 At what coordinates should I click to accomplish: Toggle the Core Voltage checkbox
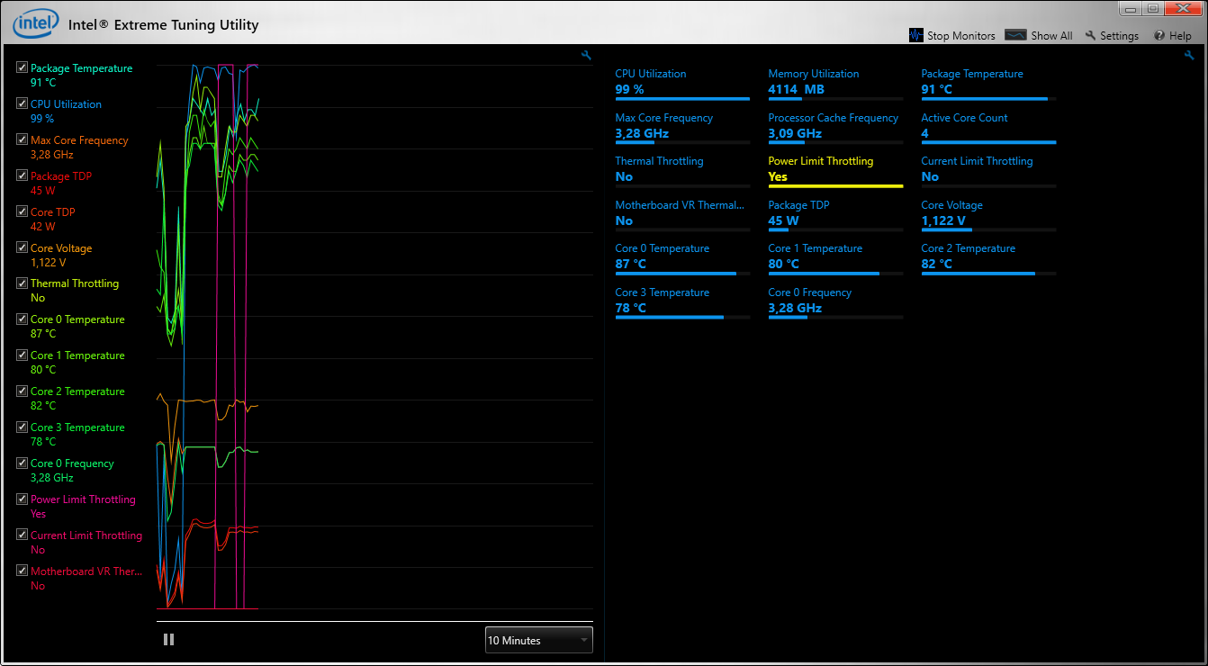[23, 247]
